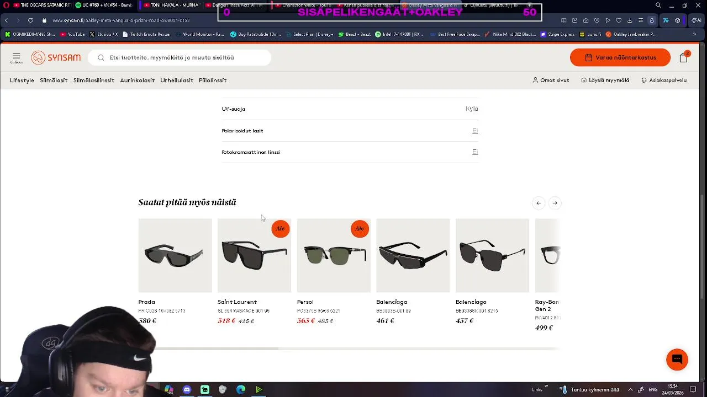Open the Opera menu logo icon
This screenshot has width=707, height=397.
click(6, 5)
